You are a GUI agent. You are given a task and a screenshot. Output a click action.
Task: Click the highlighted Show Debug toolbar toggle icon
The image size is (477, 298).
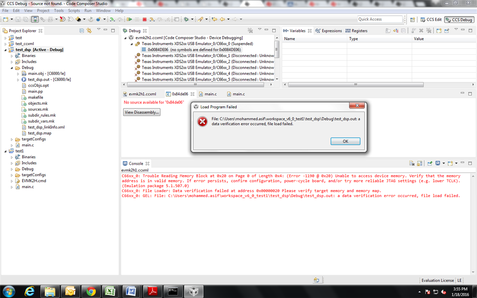tap(35, 19)
